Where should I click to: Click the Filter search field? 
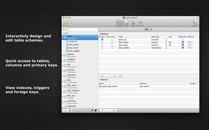click(x=80, y=29)
